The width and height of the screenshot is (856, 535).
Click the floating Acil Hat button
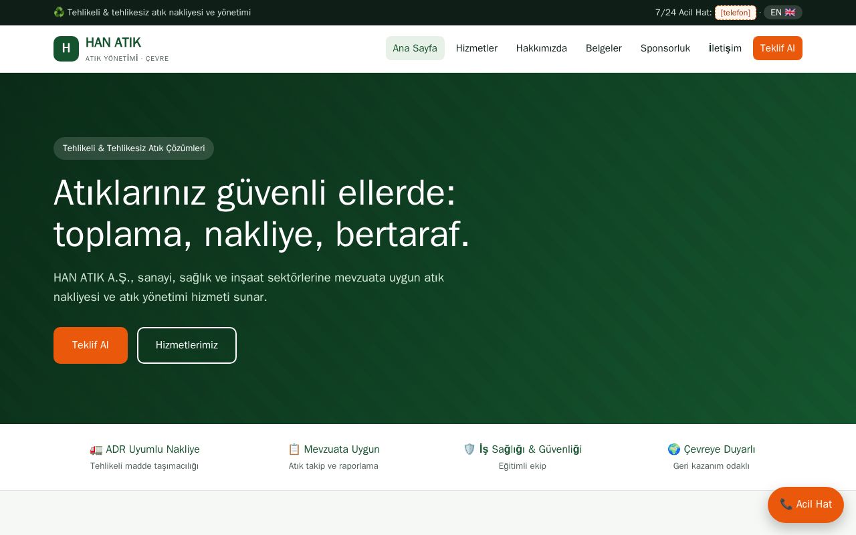pyautogui.click(x=806, y=505)
